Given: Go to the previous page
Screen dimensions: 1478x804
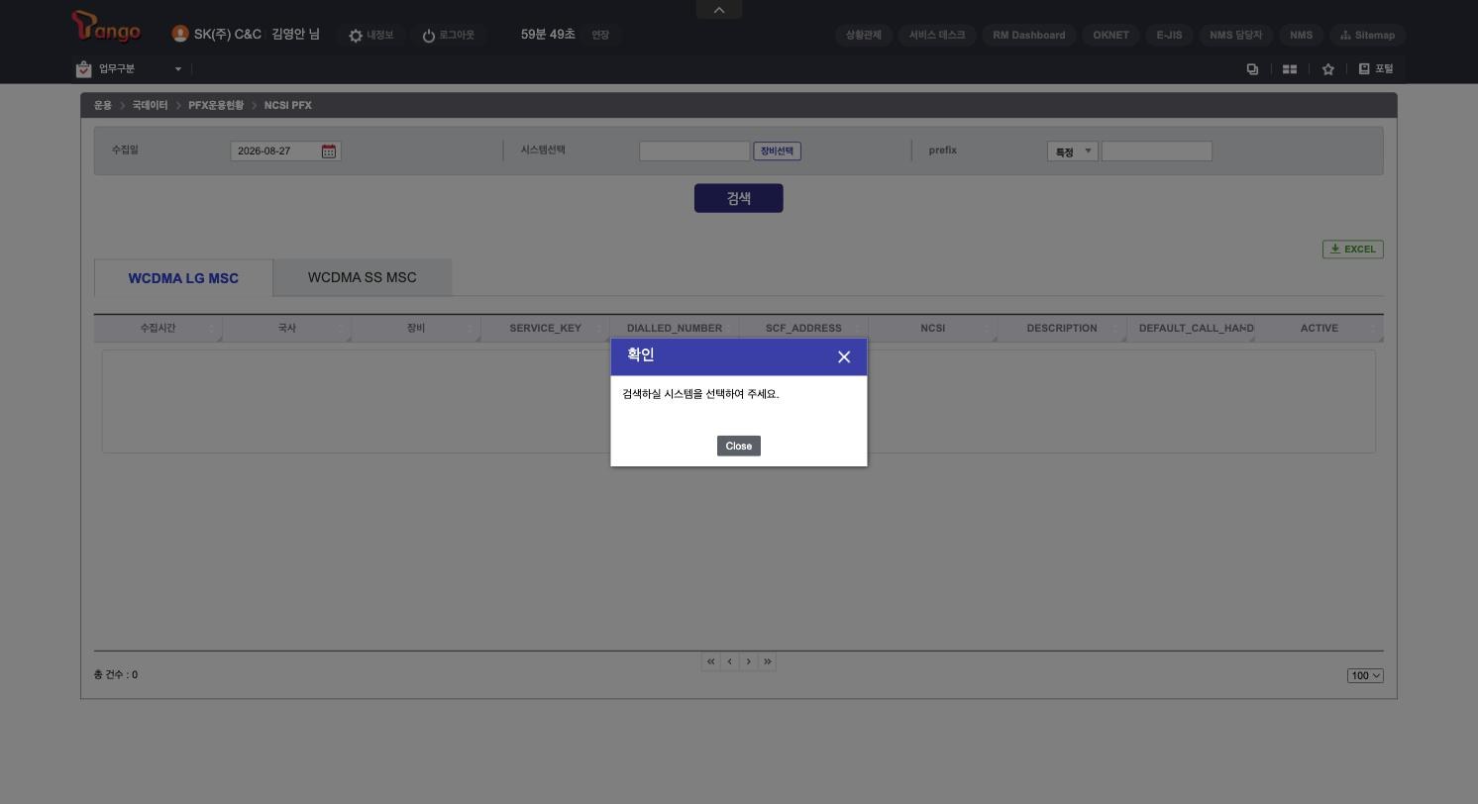Looking at the screenshot, I should 729,661.
